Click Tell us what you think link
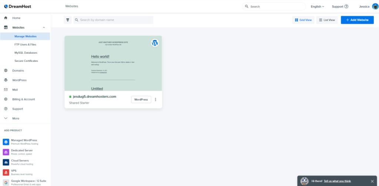This screenshot has width=379, height=186. coord(338,181)
